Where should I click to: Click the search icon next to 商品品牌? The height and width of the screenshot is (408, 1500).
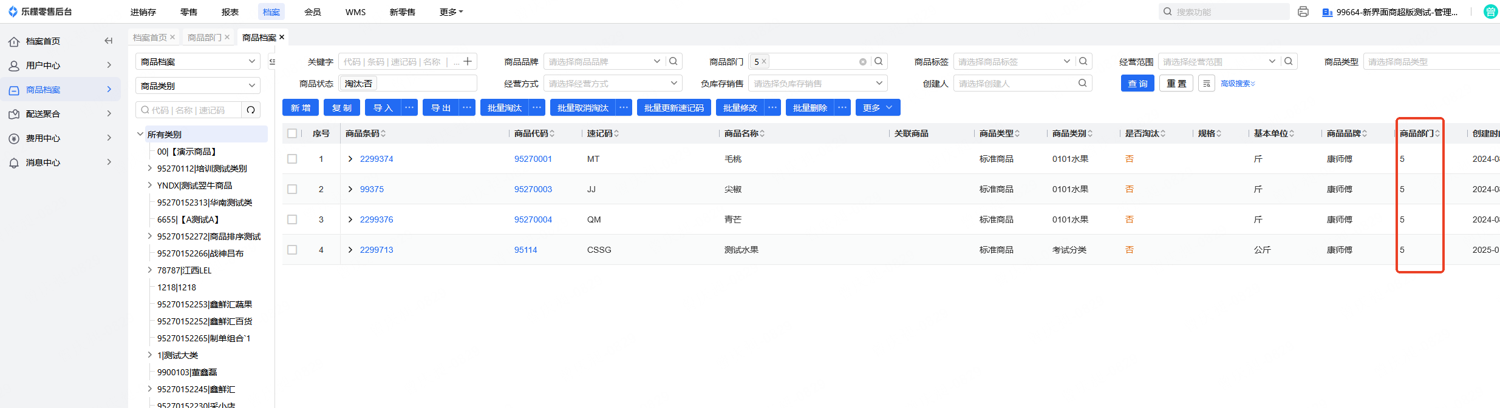673,61
